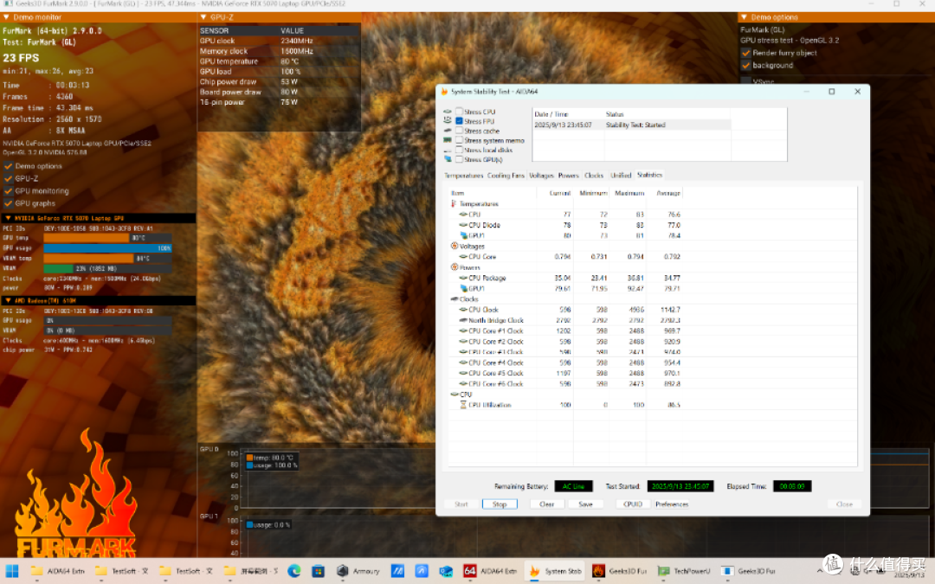Switch to Armoury Crate in the taskbar
This screenshot has height=584, width=935.
[358, 571]
